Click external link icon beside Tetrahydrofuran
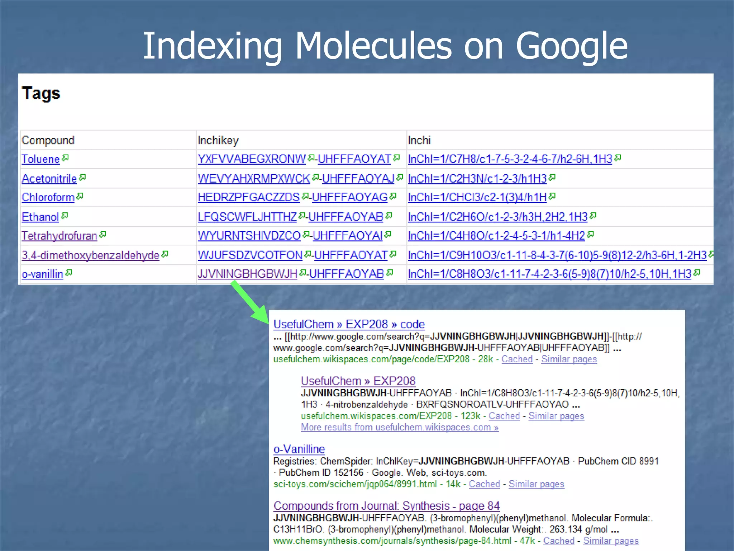 coord(103,234)
